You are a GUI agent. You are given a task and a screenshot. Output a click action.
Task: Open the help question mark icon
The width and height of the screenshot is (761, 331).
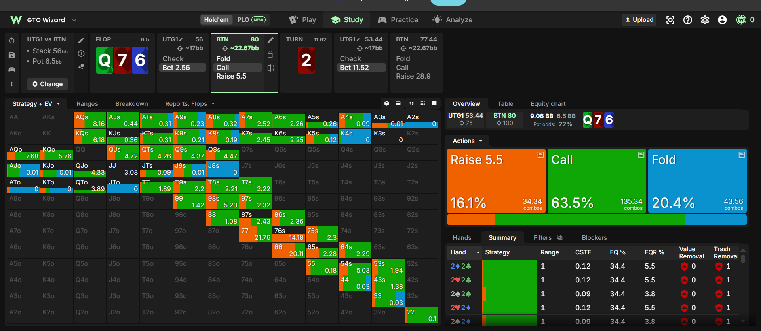point(688,20)
